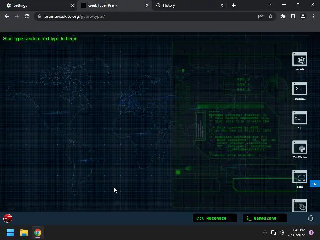320x240 pixels.
Task: Reload the current page
Action: (27, 16)
